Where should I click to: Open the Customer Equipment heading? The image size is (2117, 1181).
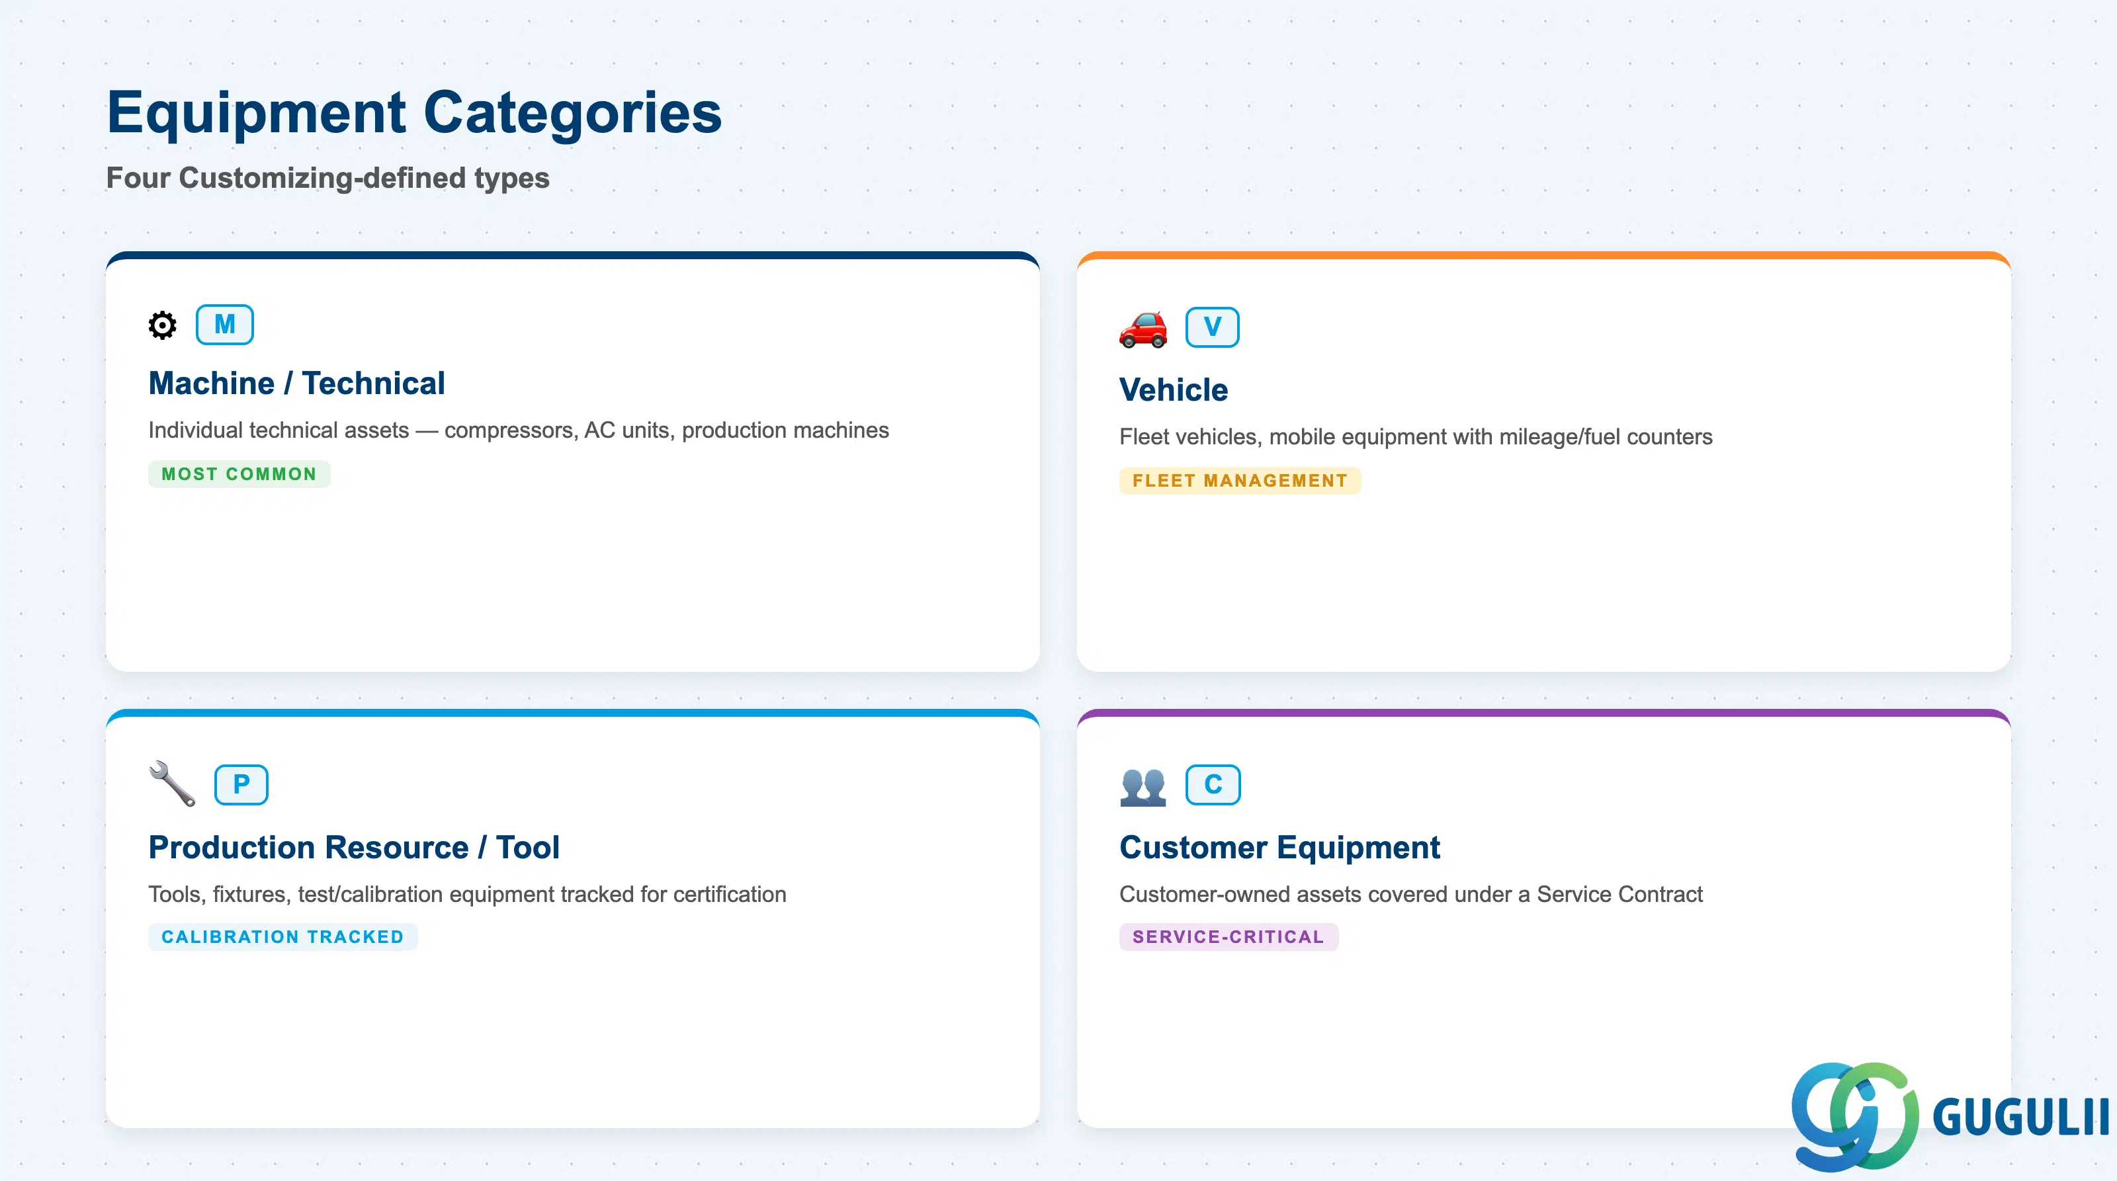1279,848
